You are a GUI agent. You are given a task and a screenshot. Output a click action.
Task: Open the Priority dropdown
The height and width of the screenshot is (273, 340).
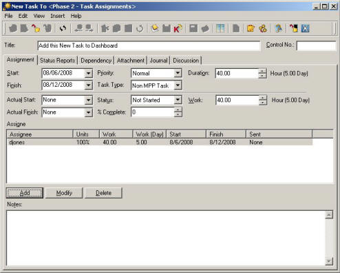pyautogui.click(x=178, y=73)
